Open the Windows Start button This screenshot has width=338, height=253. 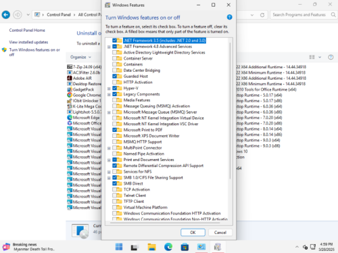119,247
